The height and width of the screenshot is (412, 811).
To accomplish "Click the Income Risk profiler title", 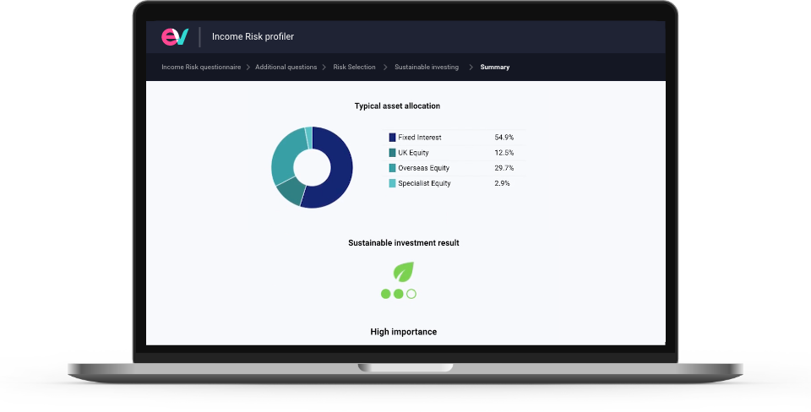I will click(x=253, y=36).
